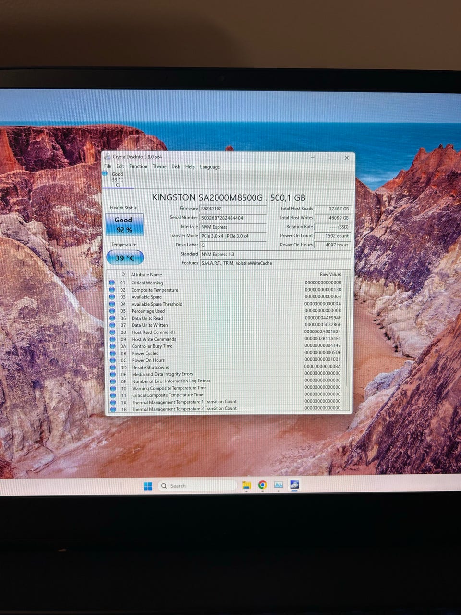461x615 pixels.
Task: Select Thermal Management Temperature 2 Transition Count row
Action: (x=226, y=409)
